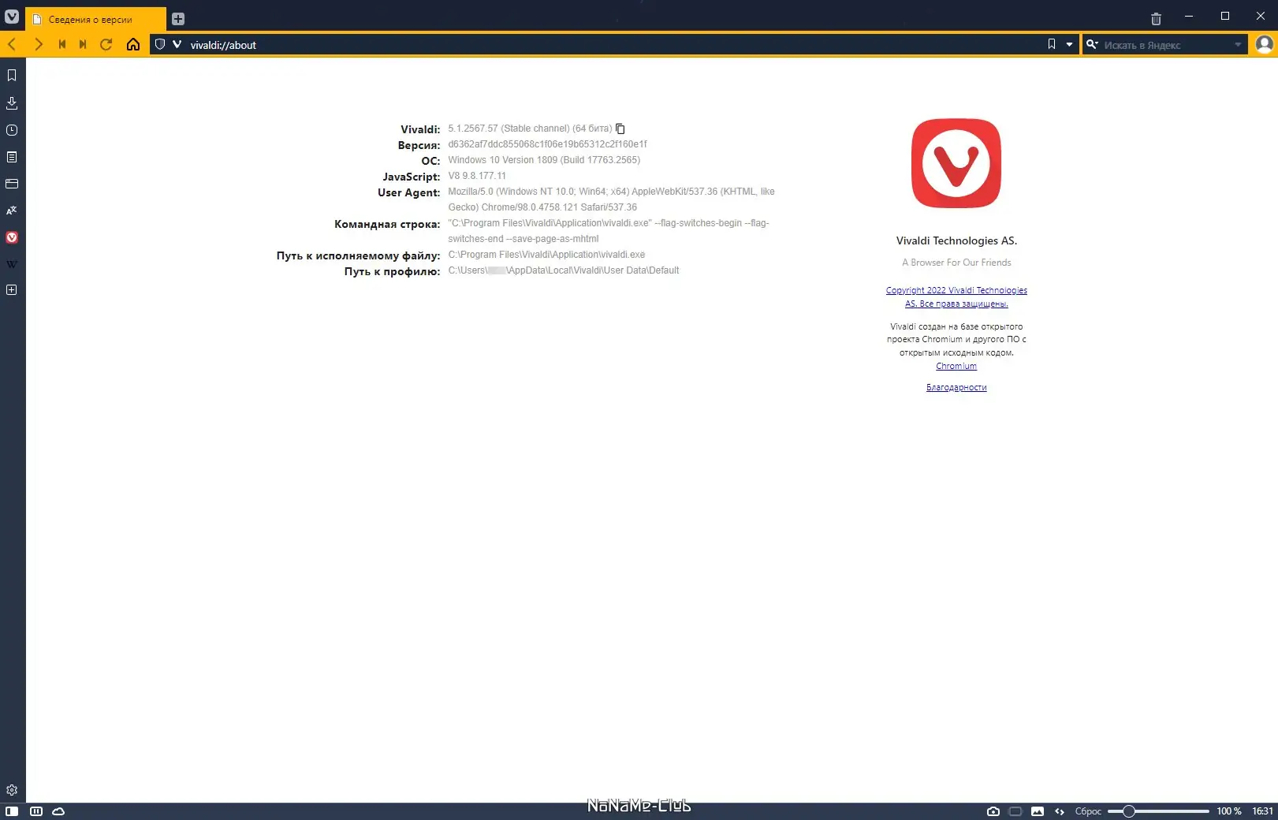Expand the address bar history dropdown

point(1069,44)
